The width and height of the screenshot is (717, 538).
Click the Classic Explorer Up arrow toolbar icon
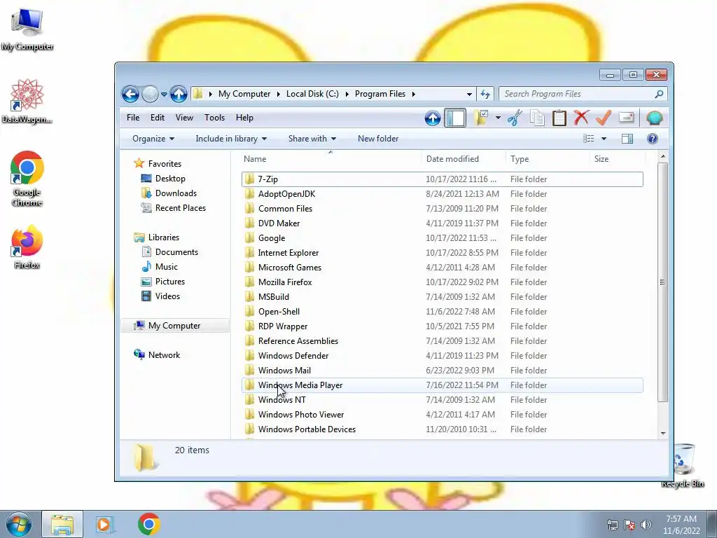pyautogui.click(x=432, y=118)
